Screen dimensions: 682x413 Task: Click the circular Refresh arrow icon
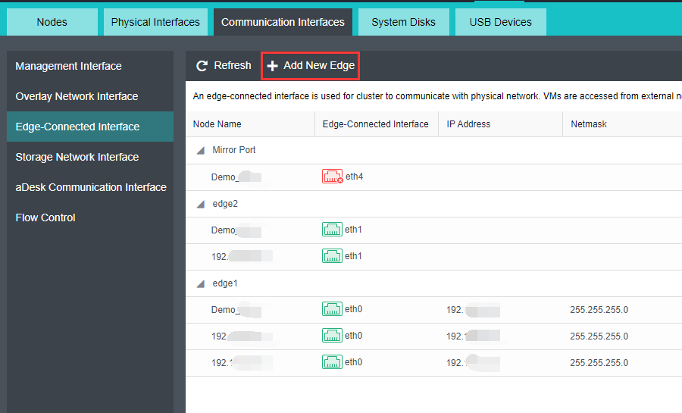click(202, 66)
